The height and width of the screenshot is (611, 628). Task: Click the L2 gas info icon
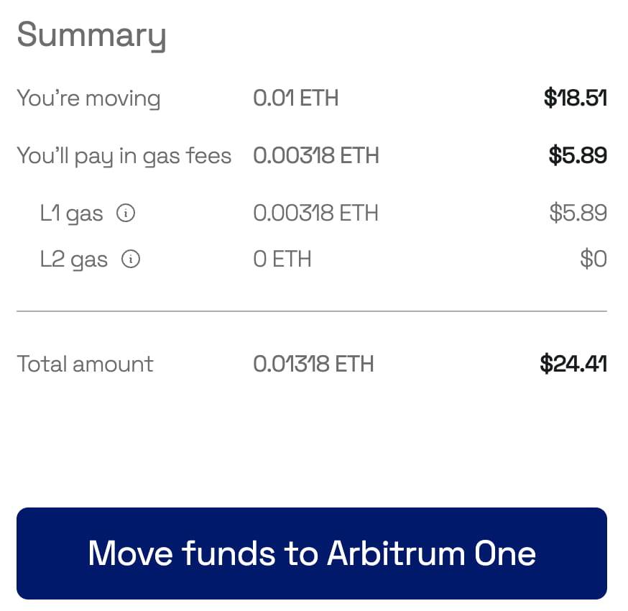(x=131, y=259)
